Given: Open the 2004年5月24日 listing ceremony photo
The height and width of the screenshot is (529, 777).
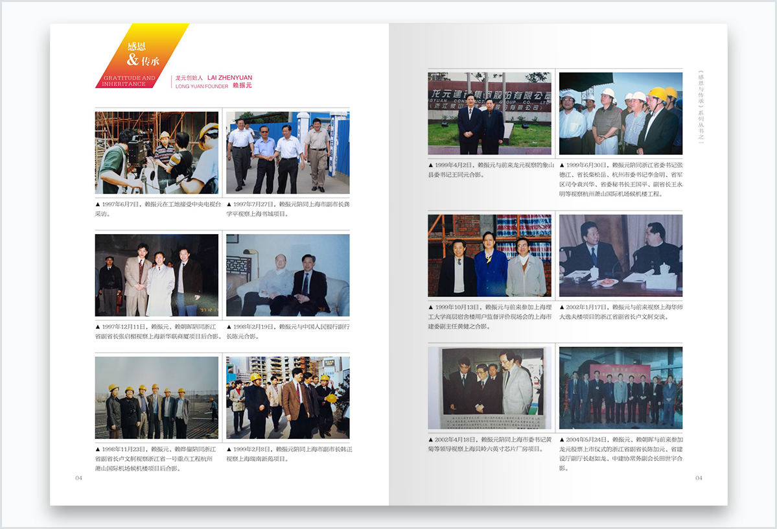Looking at the screenshot, I should tap(620, 388).
